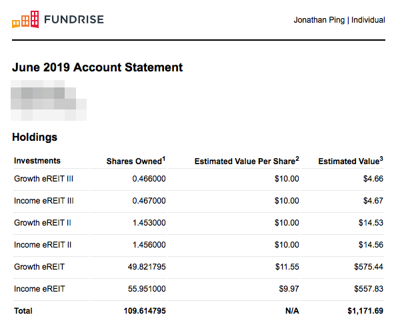Click the N/A cell in Total row
Screen dimensions: 400x329
tap(292, 311)
